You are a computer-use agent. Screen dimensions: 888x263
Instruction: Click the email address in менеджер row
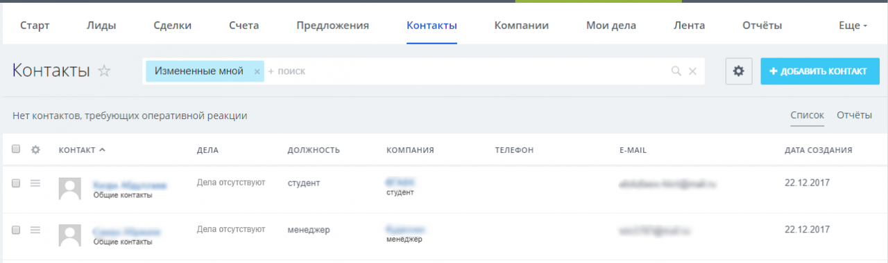pos(656,231)
